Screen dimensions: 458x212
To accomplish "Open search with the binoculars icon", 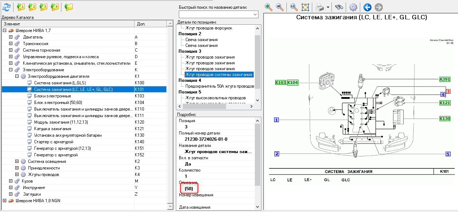I will tap(339, 7).
